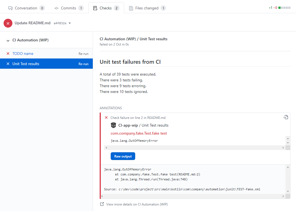The image size is (296, 211).
Task: Click the Conversation speech bubble icon
Action: [x=10, y=8]
